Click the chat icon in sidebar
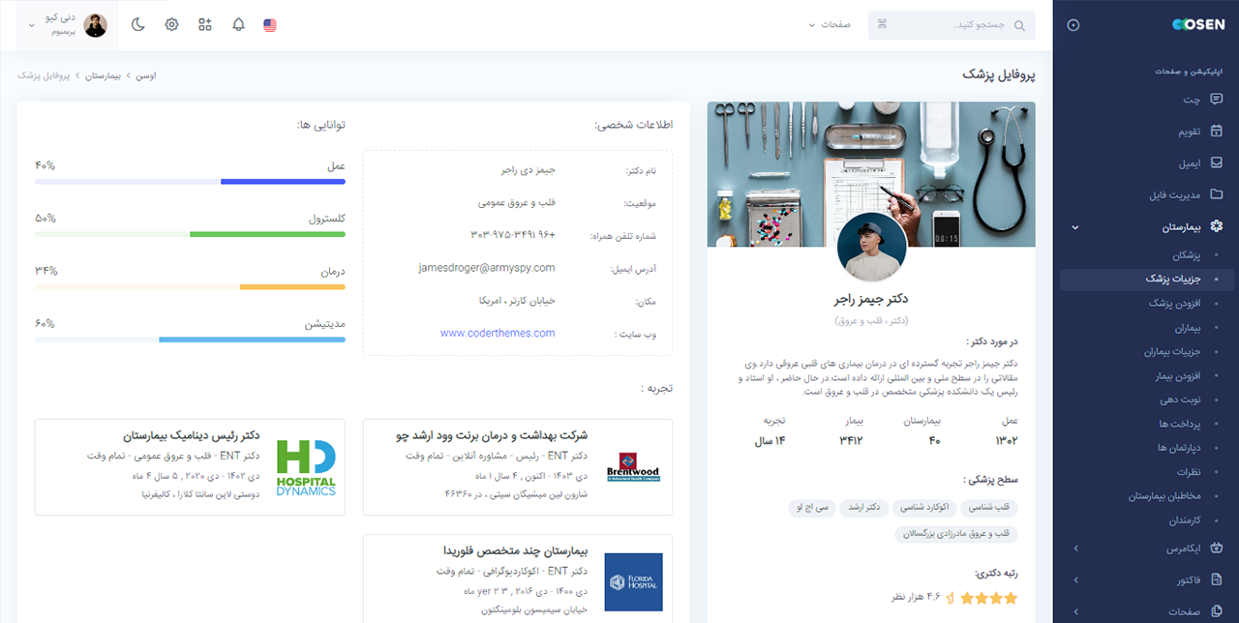Image resolution: width=1239 pixels, height=623 pixels. tap(1217, 99)
